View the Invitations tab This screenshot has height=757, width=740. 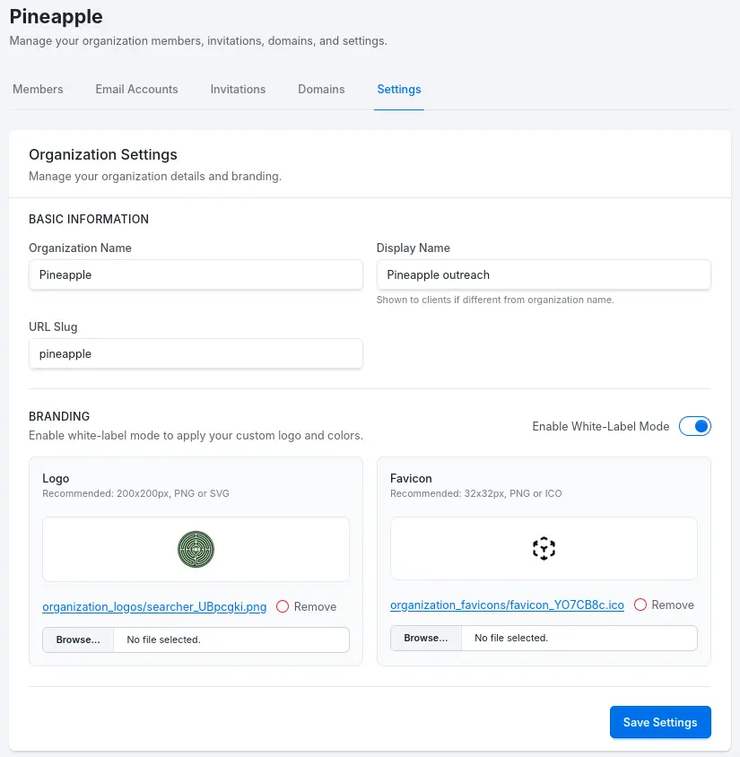pyautogui.click(x=238, y=89)
